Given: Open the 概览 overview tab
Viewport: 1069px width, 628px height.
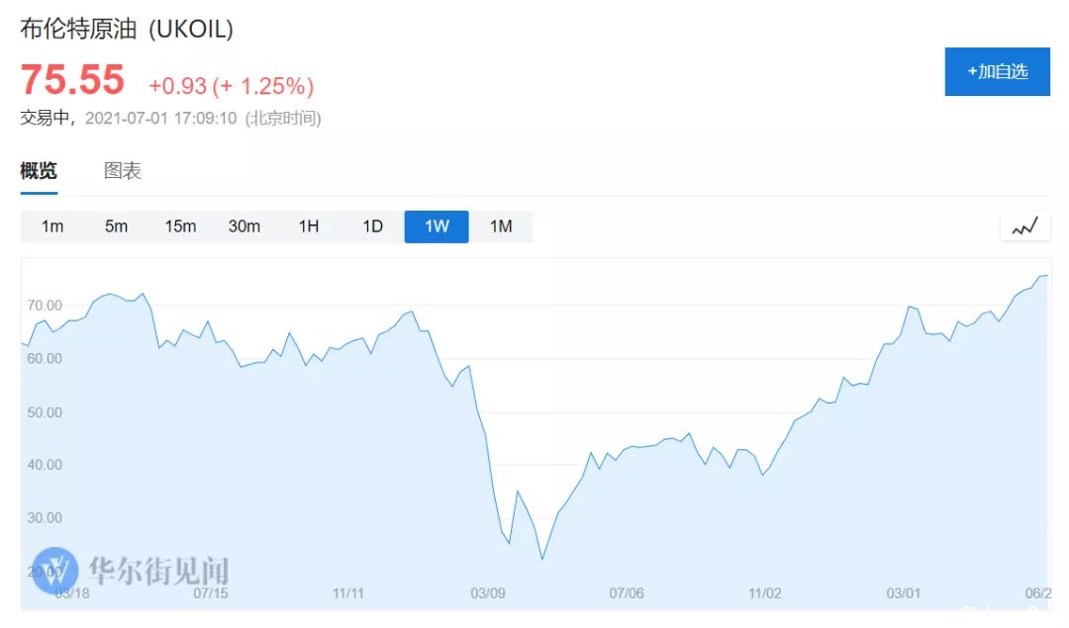Looking at the screenshot, I should tap(39, 171).
